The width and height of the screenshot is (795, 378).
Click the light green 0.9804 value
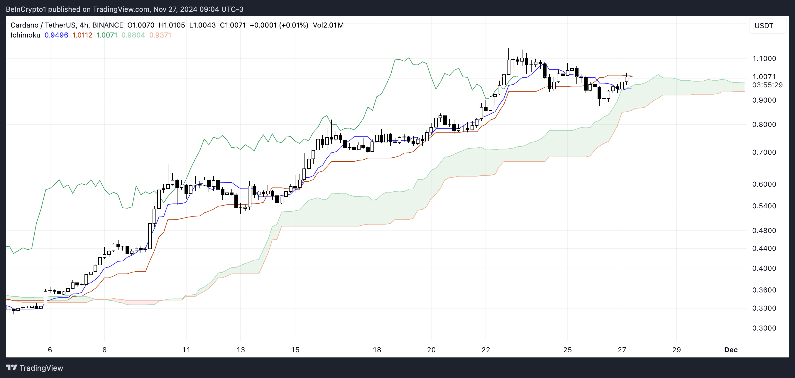tap(133, 35)
